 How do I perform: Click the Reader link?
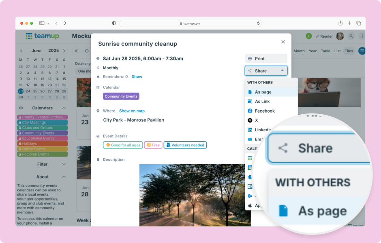pyautogui.click(x=324, y=36)
